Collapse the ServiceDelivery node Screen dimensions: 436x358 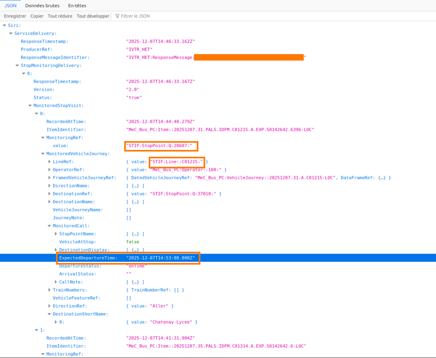point(11,33)
